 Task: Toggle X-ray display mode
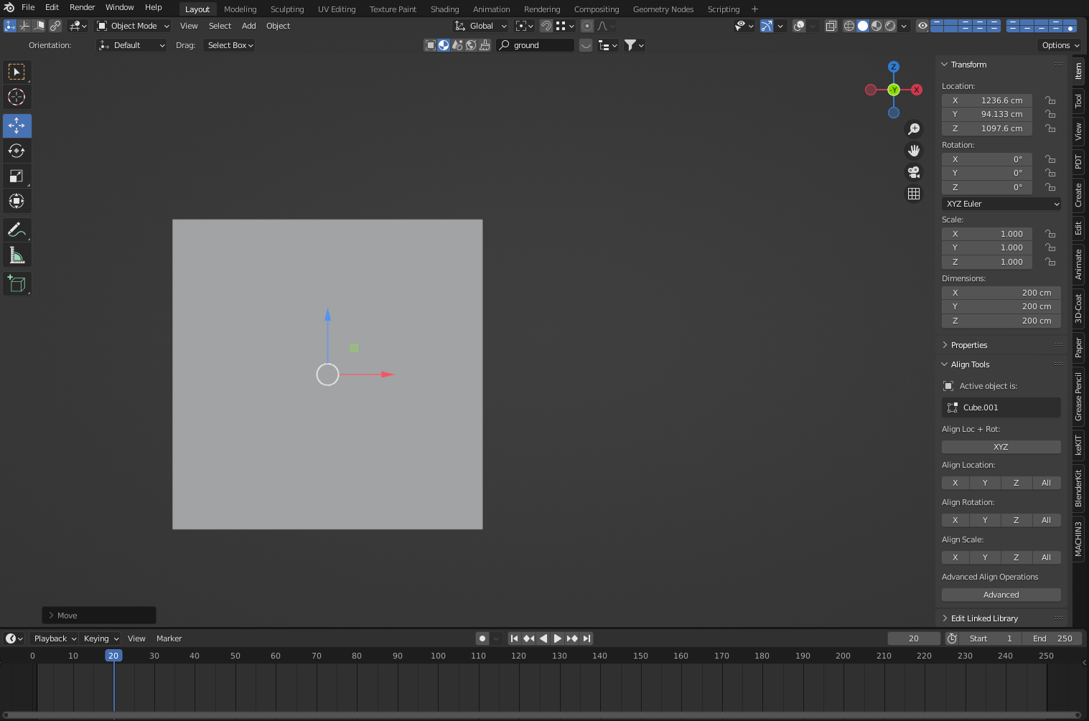tap(831, 26)
